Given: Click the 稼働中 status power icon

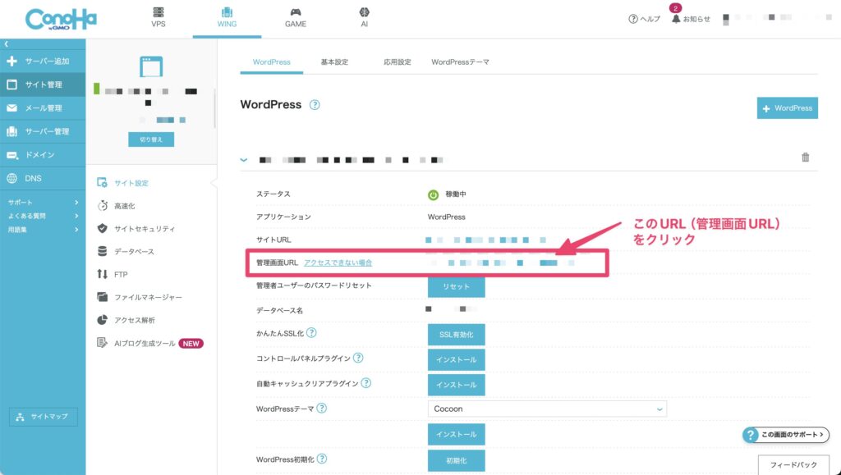Looking at the screenshot, I should coord(433,194).
